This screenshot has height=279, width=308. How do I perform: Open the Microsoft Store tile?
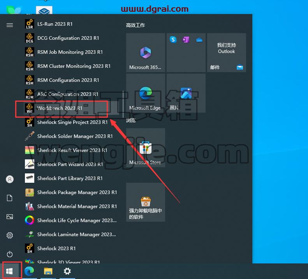coord(146,148)
